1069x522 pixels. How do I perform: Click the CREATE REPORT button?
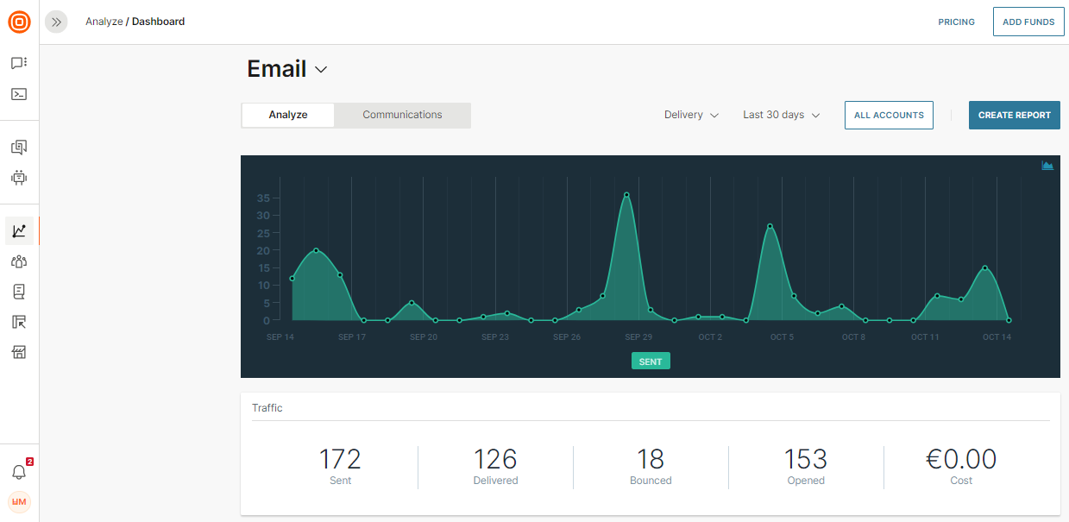[1014, 115]
